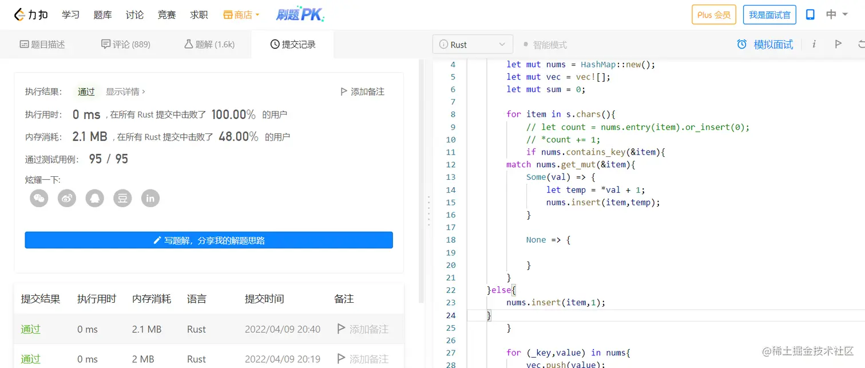Switch to the 题解 (1.6k) tab
865x368 pixels.
click(209, 44)
